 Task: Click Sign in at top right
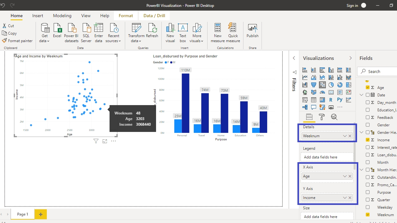pyautogui.click(x=352, y=5)
